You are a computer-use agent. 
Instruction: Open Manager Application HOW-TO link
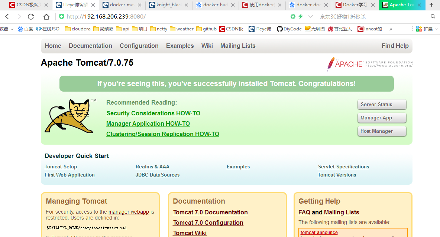click(148, 124)
